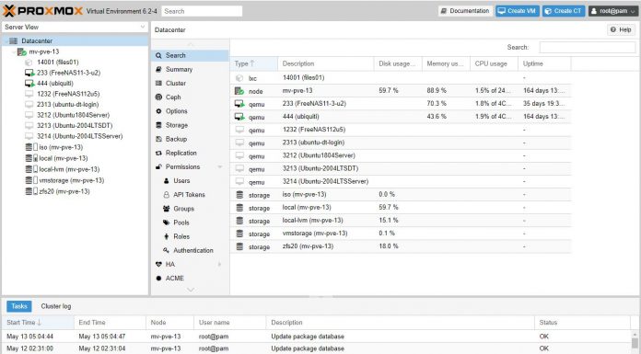
Task: Open the Ceph panel
Action: (x=190, y=97)
